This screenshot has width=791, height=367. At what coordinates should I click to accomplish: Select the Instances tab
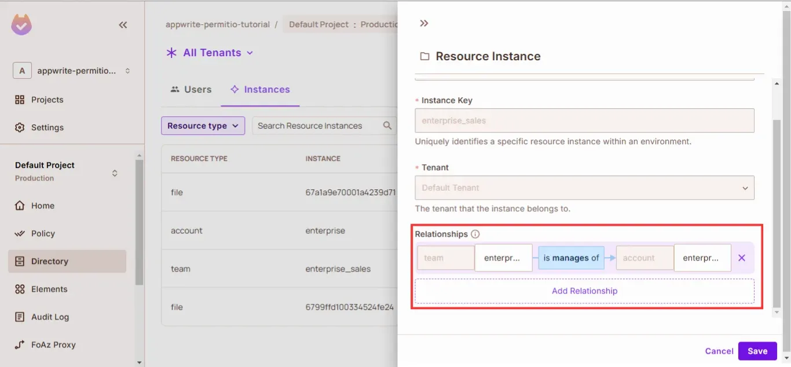tap(260, 90)
